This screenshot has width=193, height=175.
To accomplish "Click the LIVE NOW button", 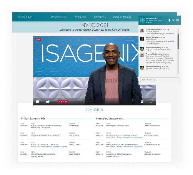I will (x=63, y=102).
